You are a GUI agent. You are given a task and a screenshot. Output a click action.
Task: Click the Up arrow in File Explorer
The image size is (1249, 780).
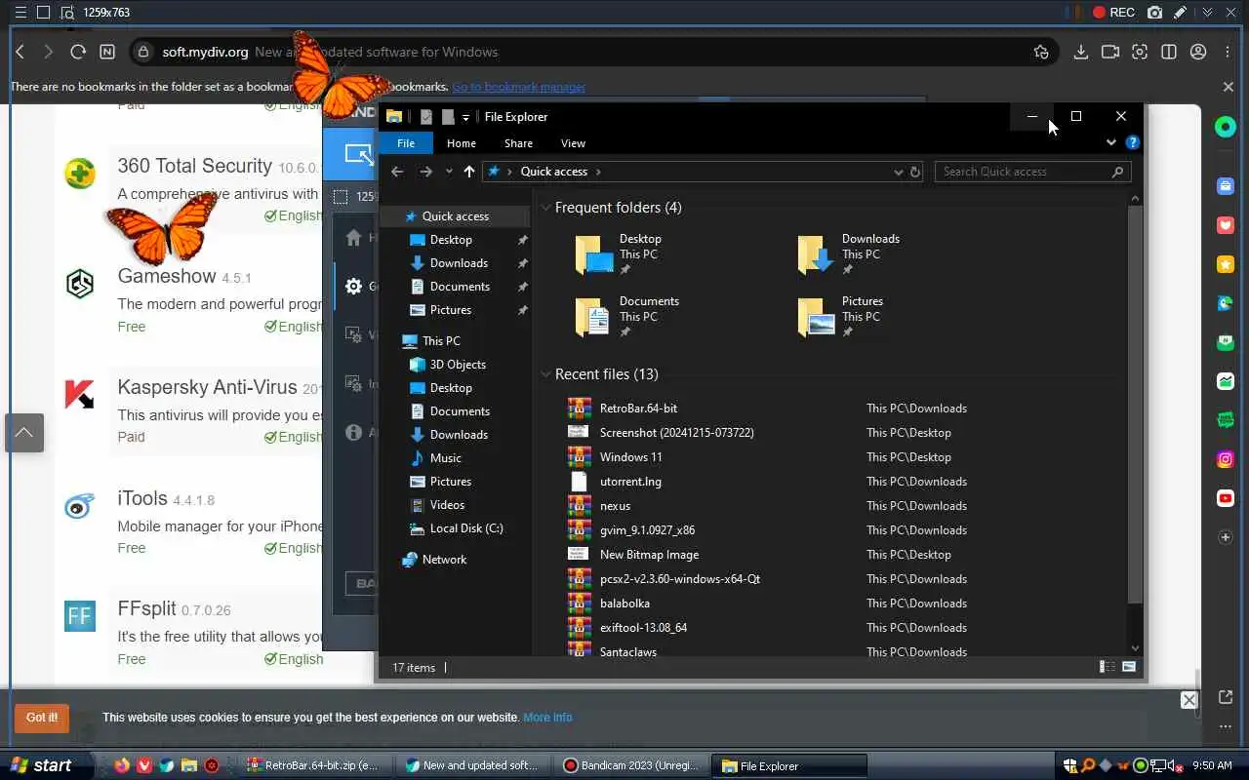point(469,172)
